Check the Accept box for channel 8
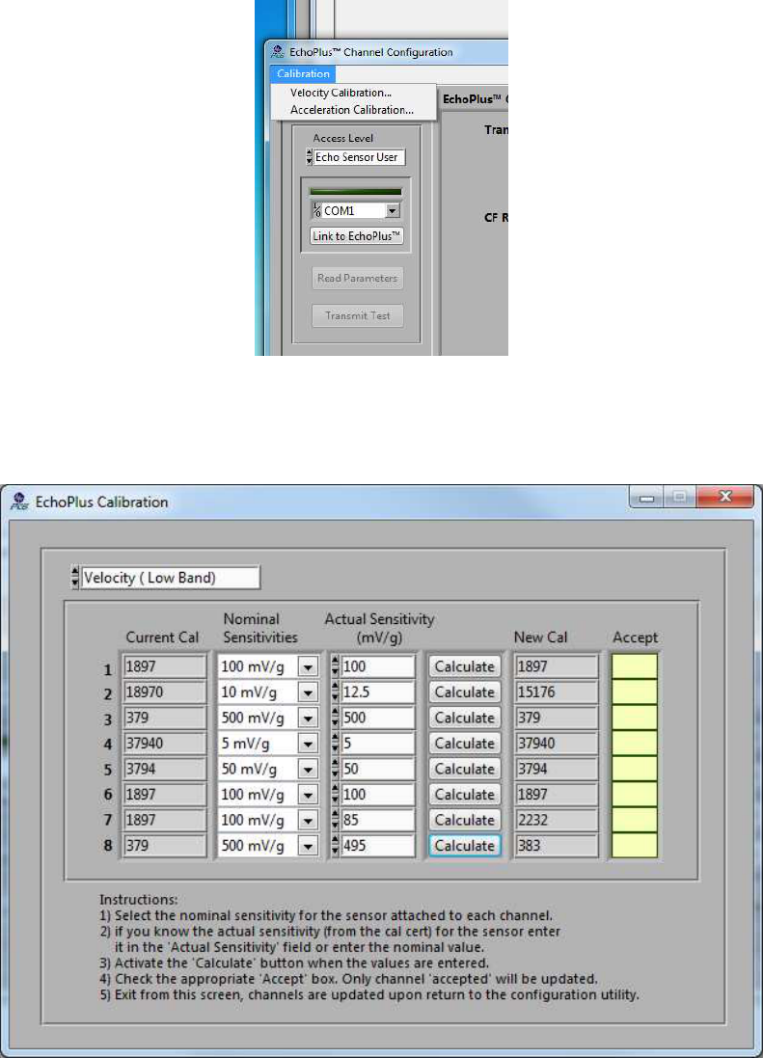 [635, 846]
